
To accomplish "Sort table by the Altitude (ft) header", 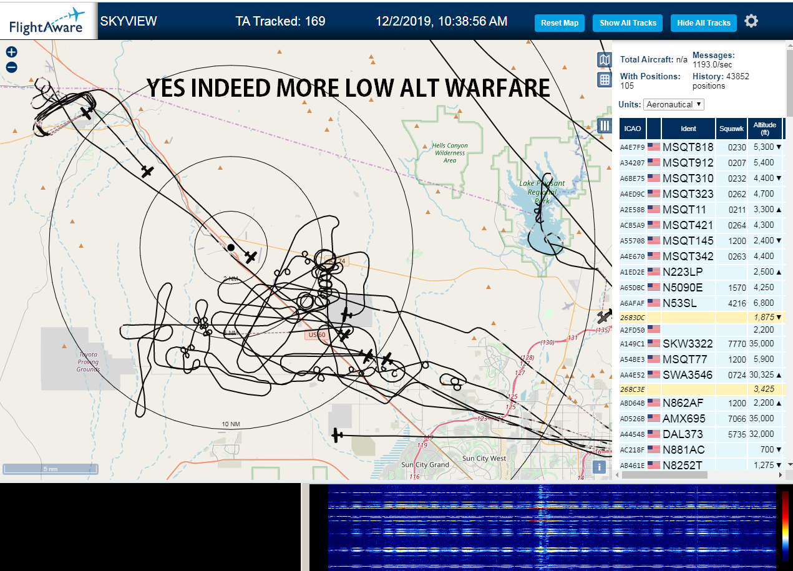I will 764,129.
